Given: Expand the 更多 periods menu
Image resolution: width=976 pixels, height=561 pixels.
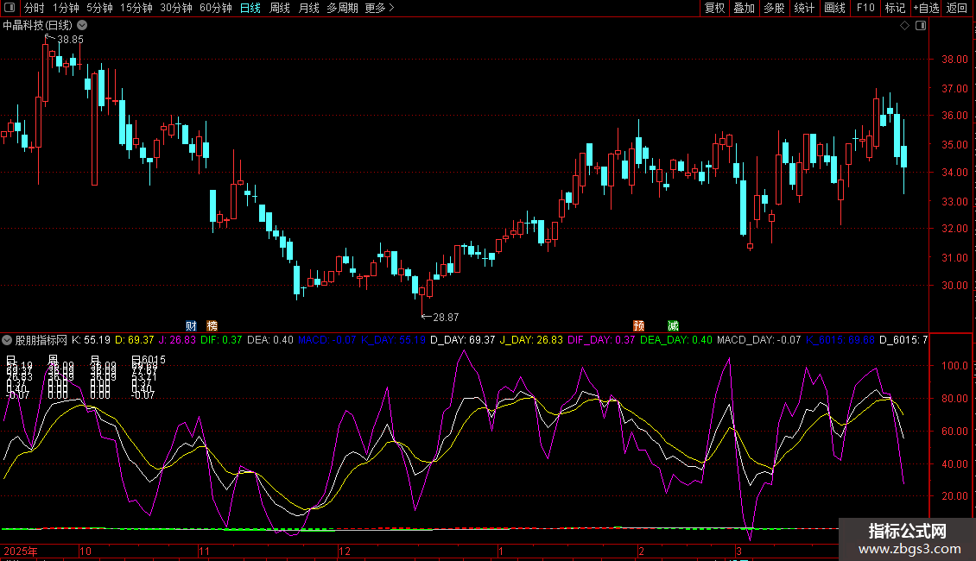Looking at the screenshot, I should (x=379, y=8).
